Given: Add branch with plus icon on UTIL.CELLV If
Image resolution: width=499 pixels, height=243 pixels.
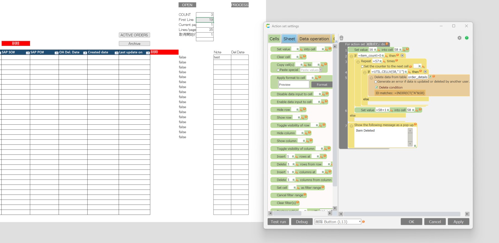Looking at the screenshot, I should tap(425, 72).
